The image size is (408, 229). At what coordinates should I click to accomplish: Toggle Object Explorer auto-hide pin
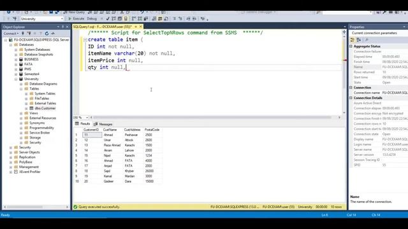62,27
